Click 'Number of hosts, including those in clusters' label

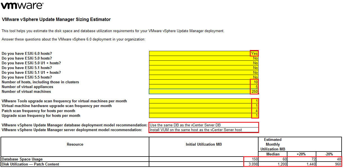coord(40,82)
